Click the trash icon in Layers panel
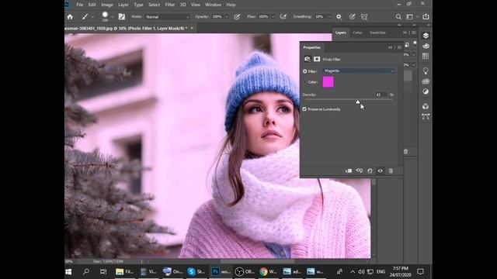 tap(405, 152)
